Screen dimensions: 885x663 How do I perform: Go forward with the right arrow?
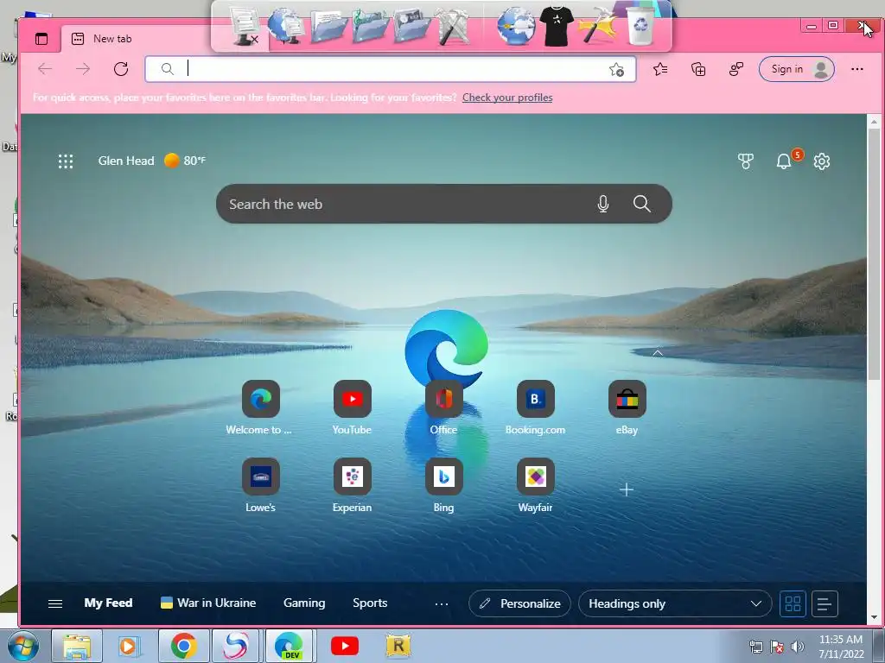pyautogui.click(x=83, y=69)
